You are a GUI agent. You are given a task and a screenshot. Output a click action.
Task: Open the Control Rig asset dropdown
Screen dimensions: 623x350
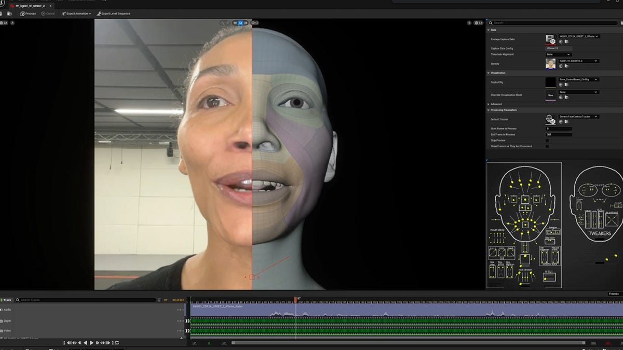(x=578, y=79)
